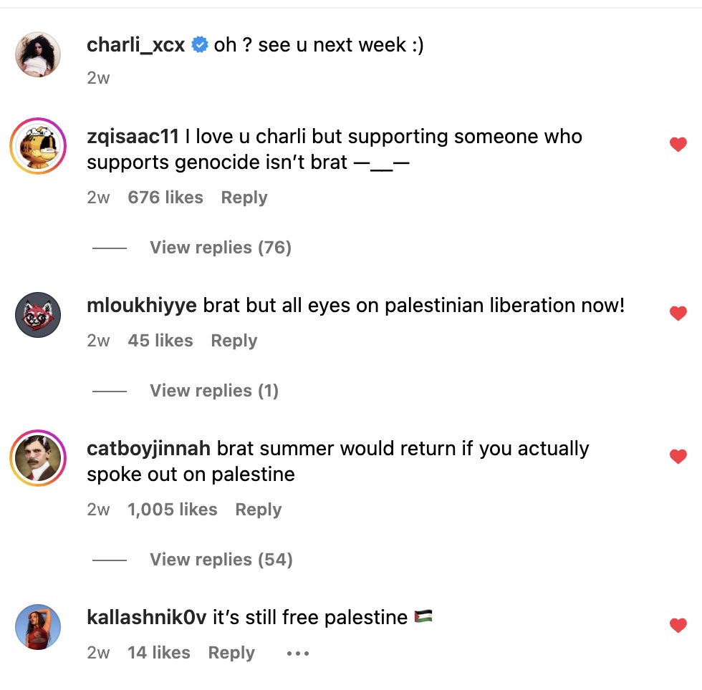The height and width of the screenshot is (690, 702).
Task: Click mloukhiyye's avatar icon
Action: pos(38,314)
